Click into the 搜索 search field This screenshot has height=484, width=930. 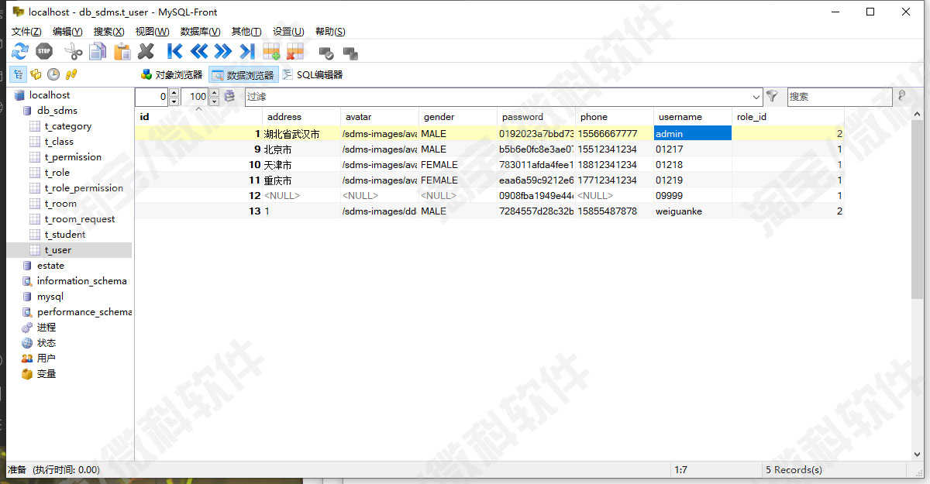tap(839, 97)
